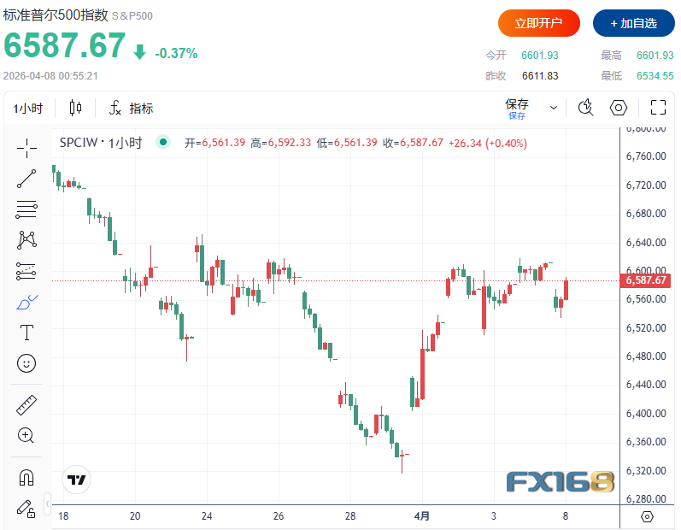Select the Text annotation tool
The image size is (681, 530).
[x=26, y=333]
